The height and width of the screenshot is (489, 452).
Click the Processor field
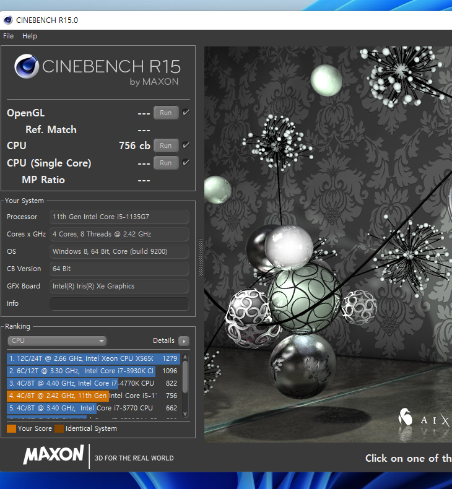coord(119,217)
